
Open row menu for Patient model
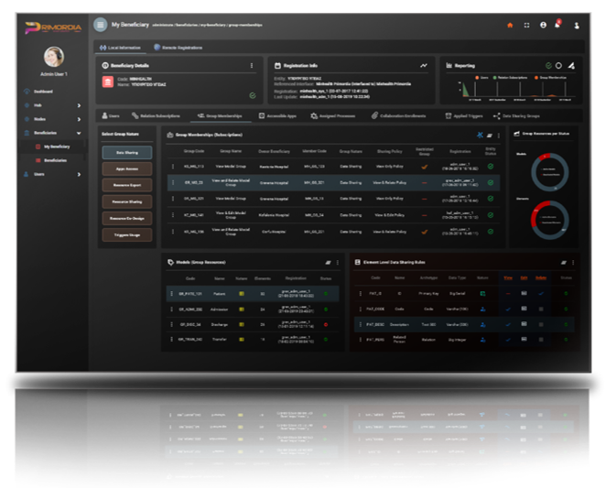(171, 294)
